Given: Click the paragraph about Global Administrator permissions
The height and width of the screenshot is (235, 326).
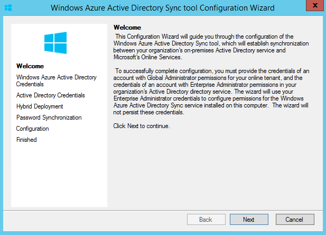Looking at the screenshot, I should [211, 92].
